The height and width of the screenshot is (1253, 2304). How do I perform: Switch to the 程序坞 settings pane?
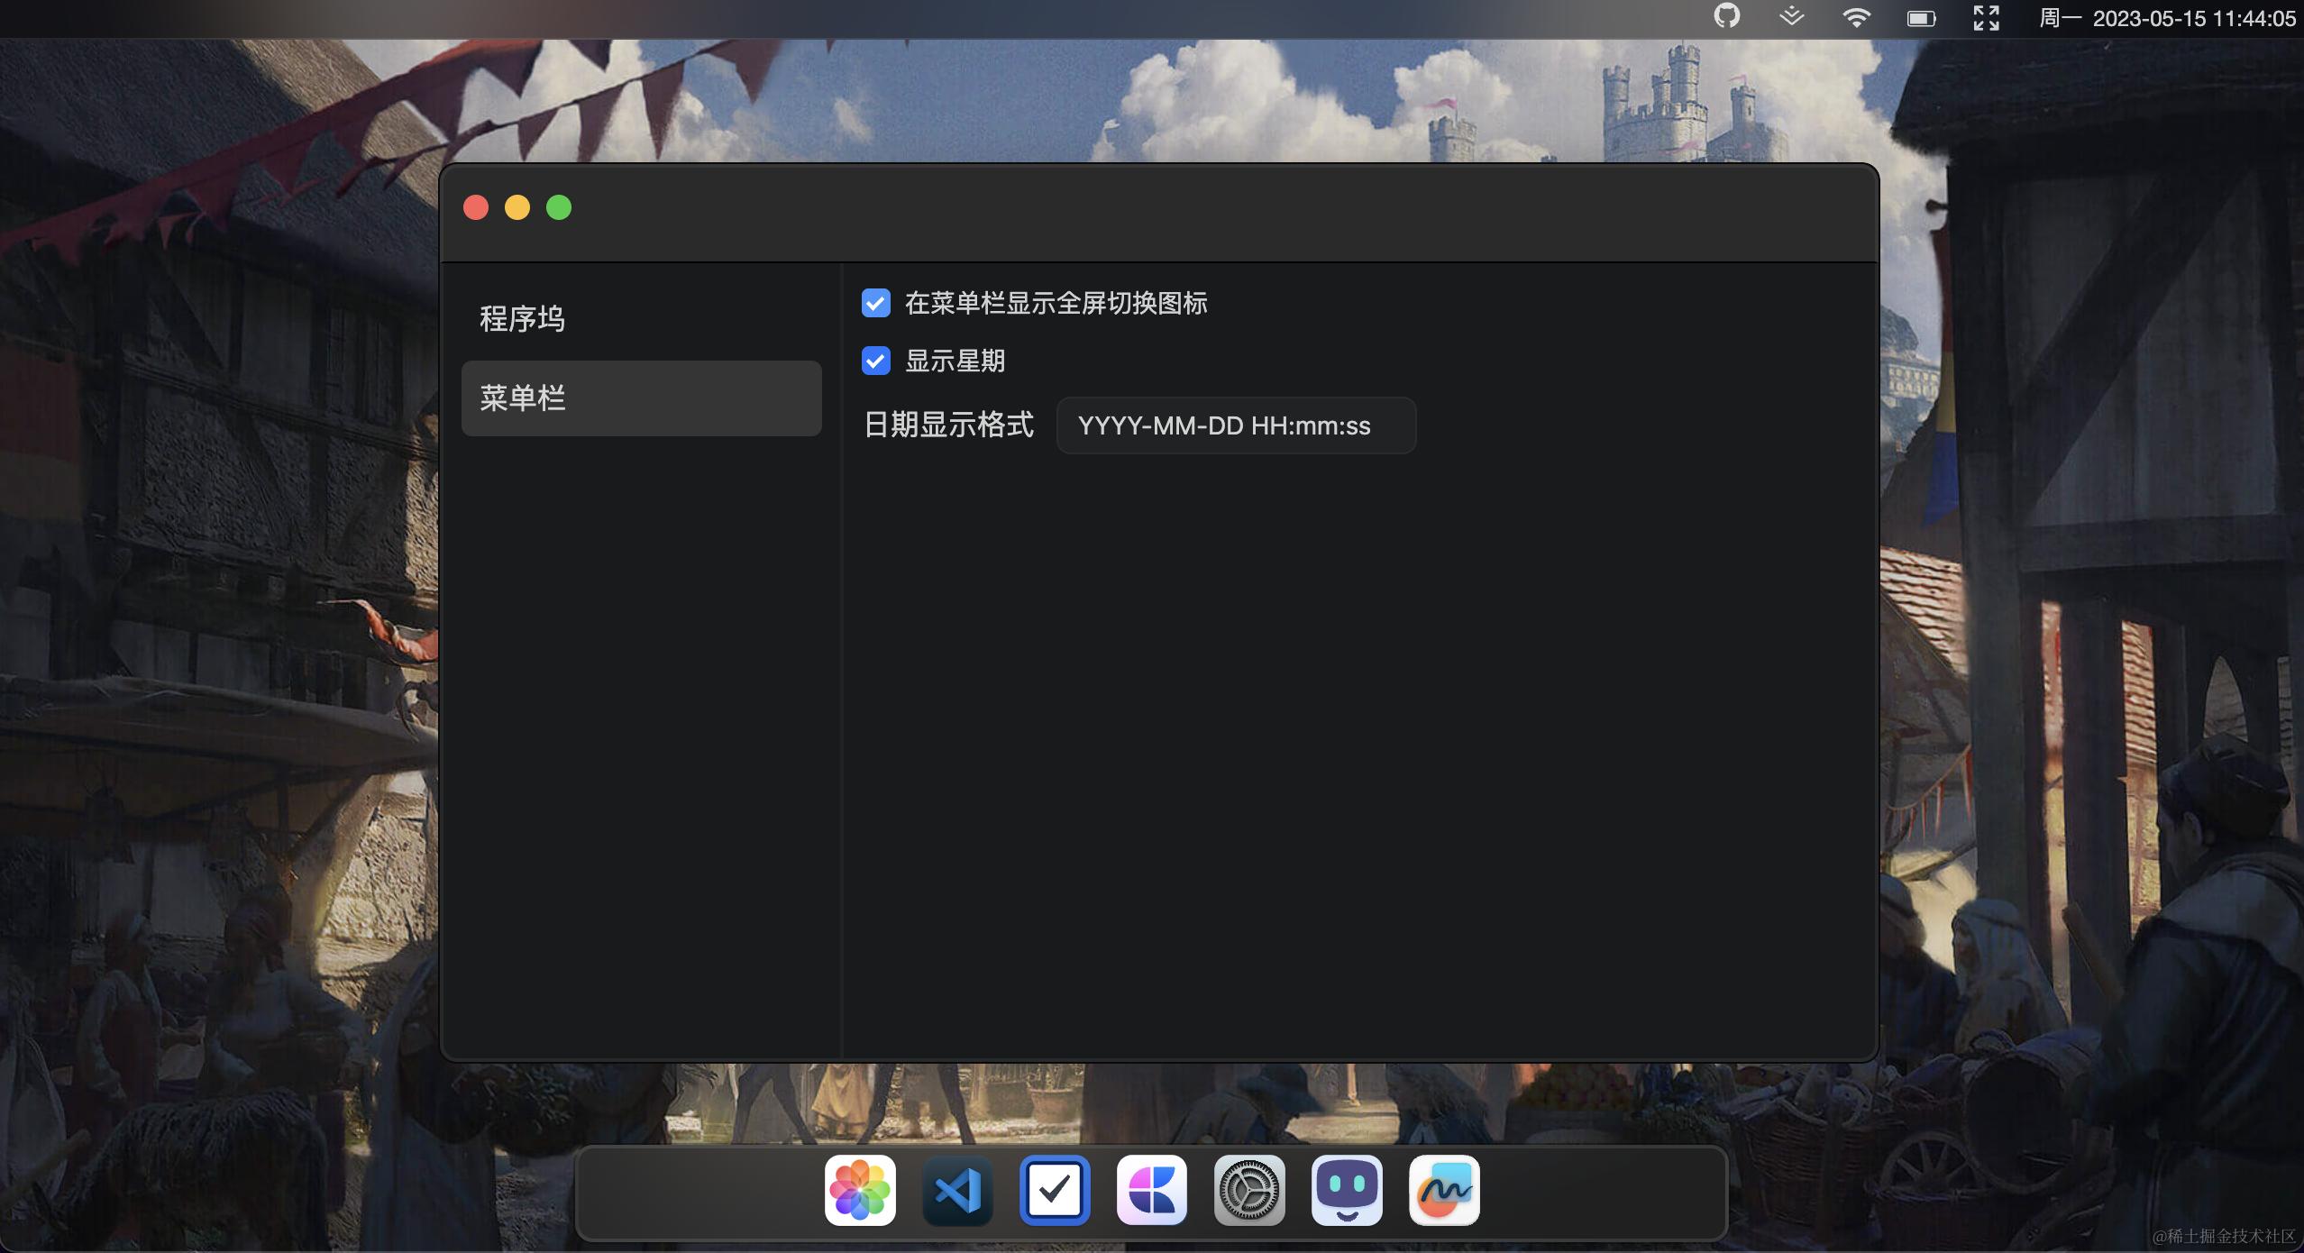521,318
